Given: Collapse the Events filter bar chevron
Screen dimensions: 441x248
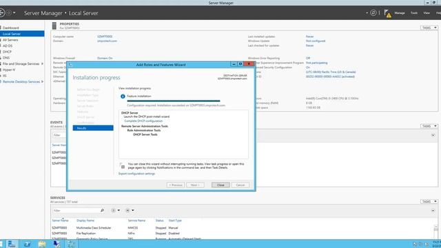Looking at the screenshot, I should pyautogui.click(x=433, y=135).
